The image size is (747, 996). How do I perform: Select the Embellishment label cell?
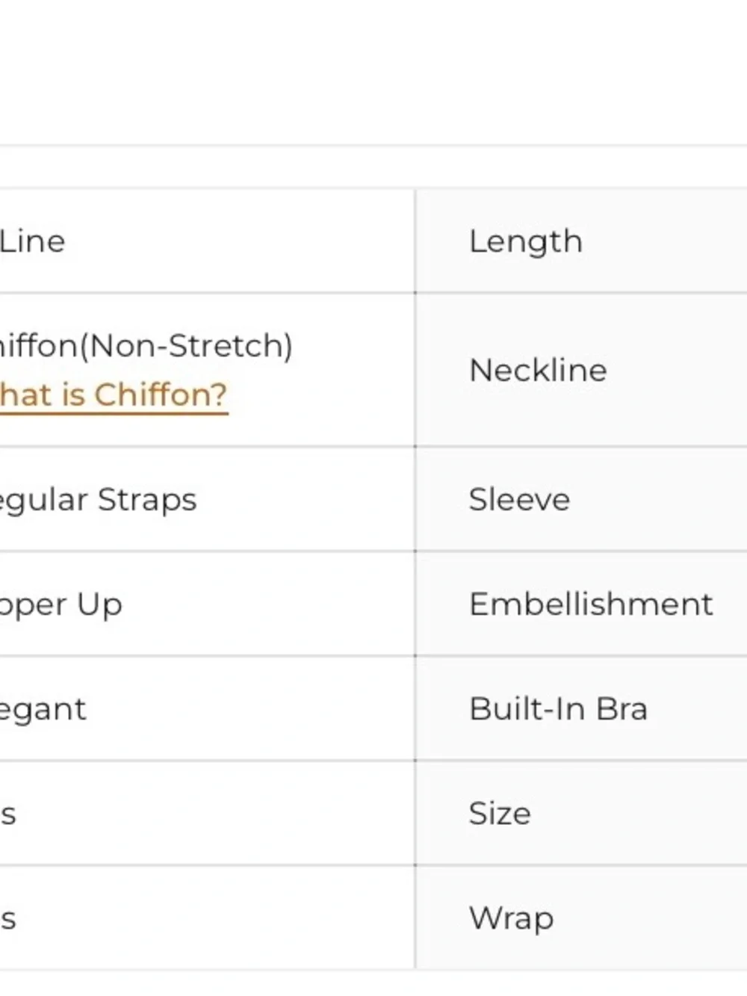[x=581, y=604]
